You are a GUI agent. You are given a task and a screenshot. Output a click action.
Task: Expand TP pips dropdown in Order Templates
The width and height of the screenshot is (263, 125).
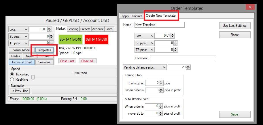(144, 50)
